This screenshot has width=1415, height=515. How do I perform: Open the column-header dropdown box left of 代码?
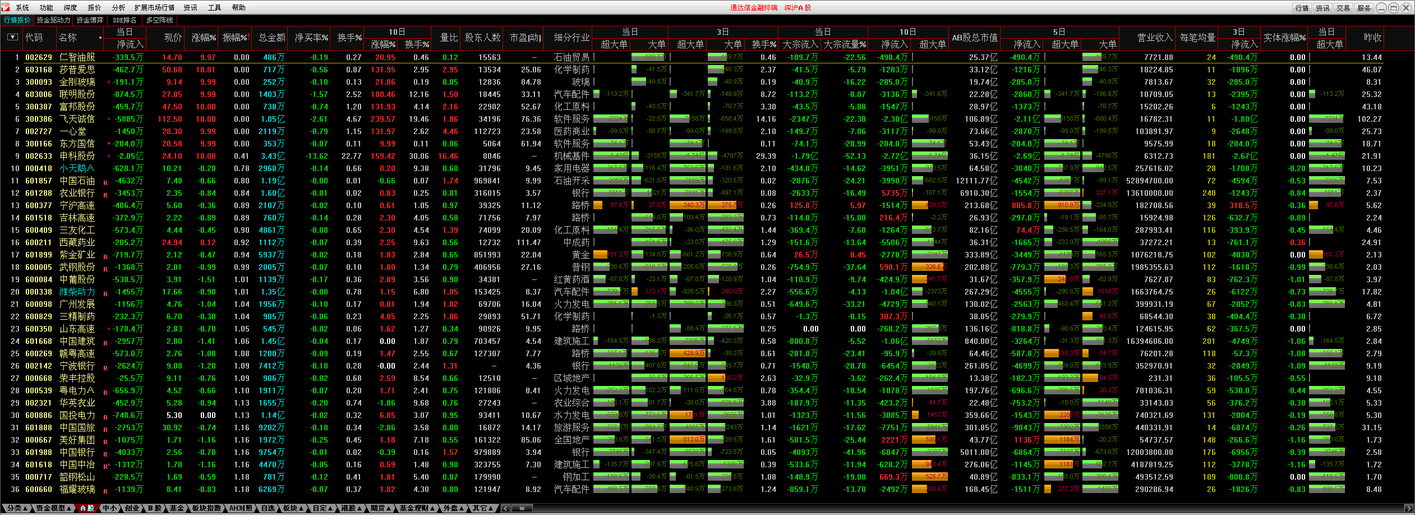point(12,38)
